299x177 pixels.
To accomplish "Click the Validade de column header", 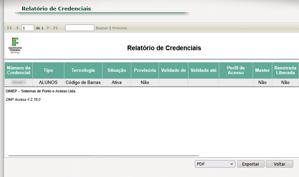I will tap(173, 70).
